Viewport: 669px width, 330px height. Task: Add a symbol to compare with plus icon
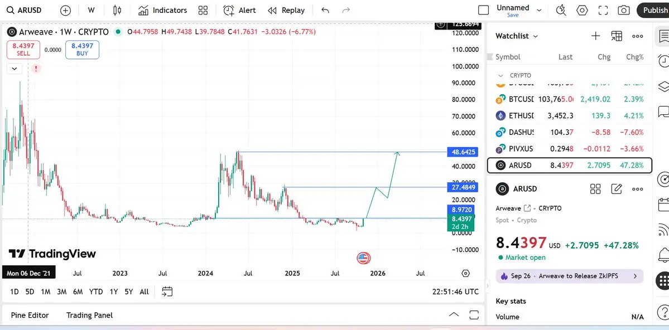click(x=66, y=10)
